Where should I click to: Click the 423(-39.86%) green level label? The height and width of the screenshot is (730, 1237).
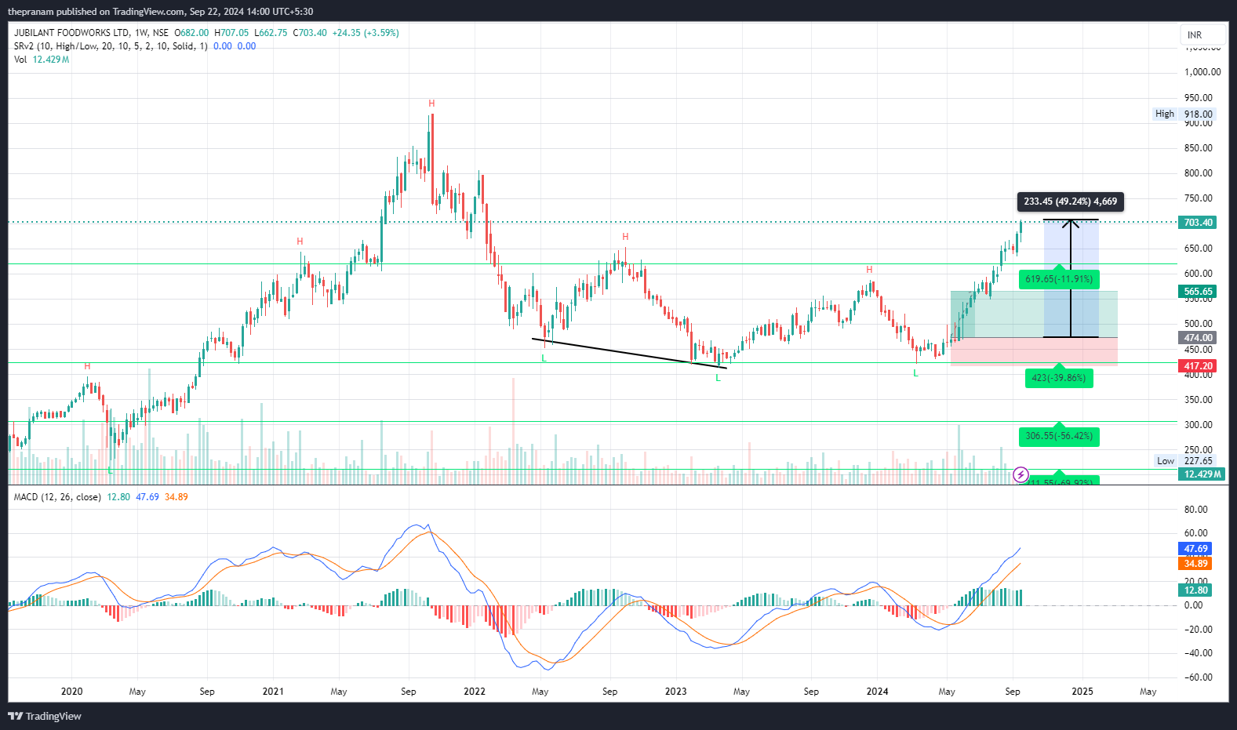[x=1059, y=378]
